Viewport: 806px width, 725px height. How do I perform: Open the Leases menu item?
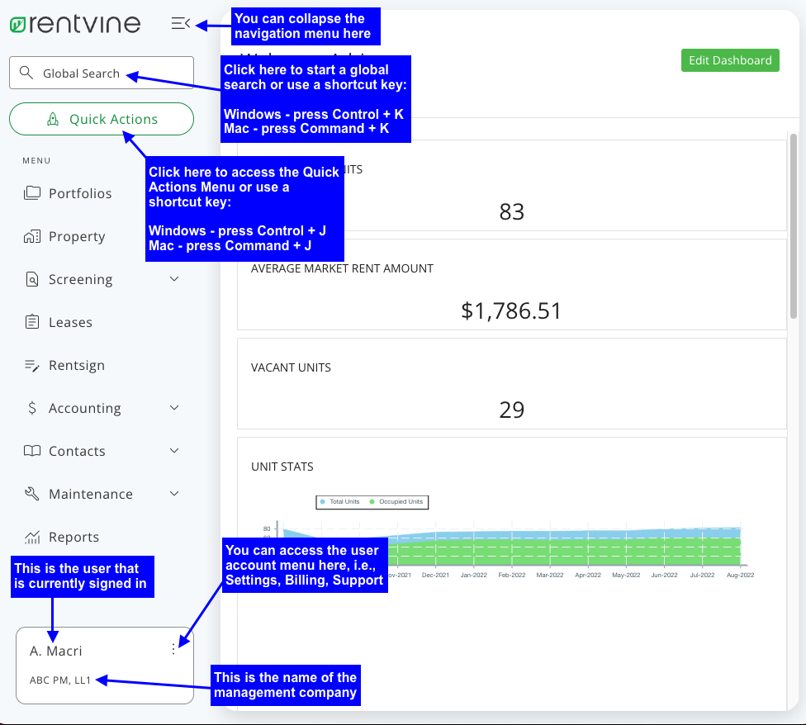70,322
